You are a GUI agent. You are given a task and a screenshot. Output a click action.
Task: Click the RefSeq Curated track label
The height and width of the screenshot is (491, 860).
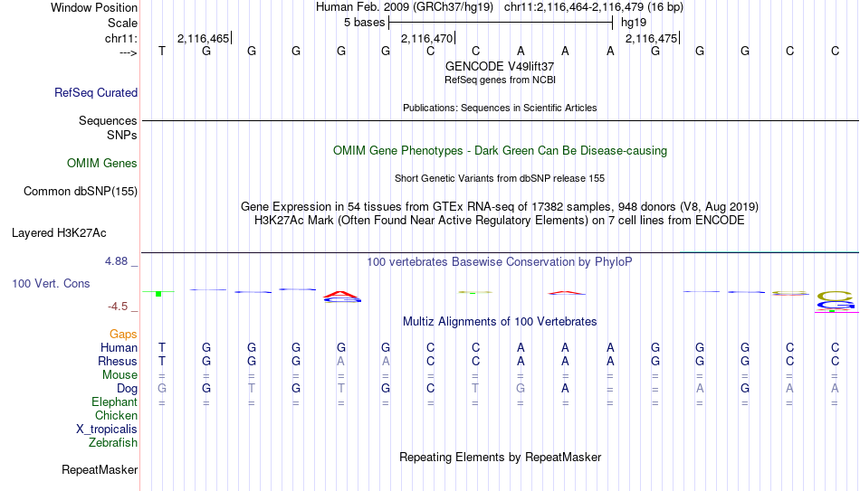coord(95,92)
